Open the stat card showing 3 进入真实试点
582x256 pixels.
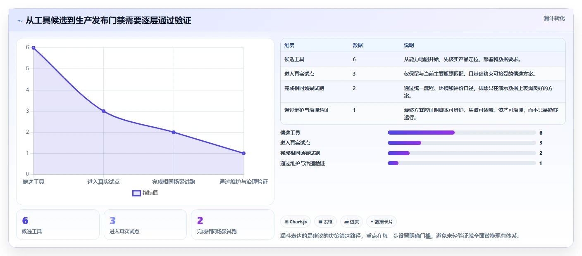coord(145,225)
